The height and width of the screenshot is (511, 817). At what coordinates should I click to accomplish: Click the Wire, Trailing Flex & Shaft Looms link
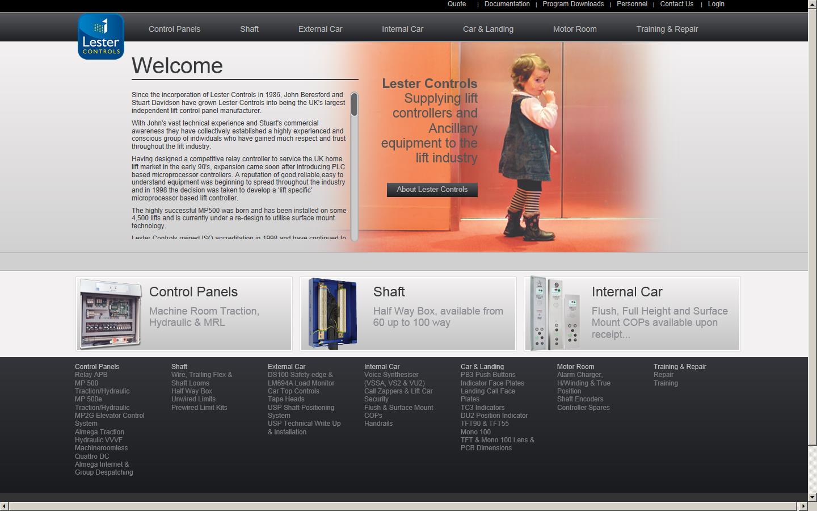tap(202, 379)
